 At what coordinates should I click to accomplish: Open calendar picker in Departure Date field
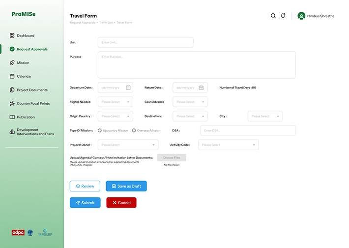(x=128, y=88)
